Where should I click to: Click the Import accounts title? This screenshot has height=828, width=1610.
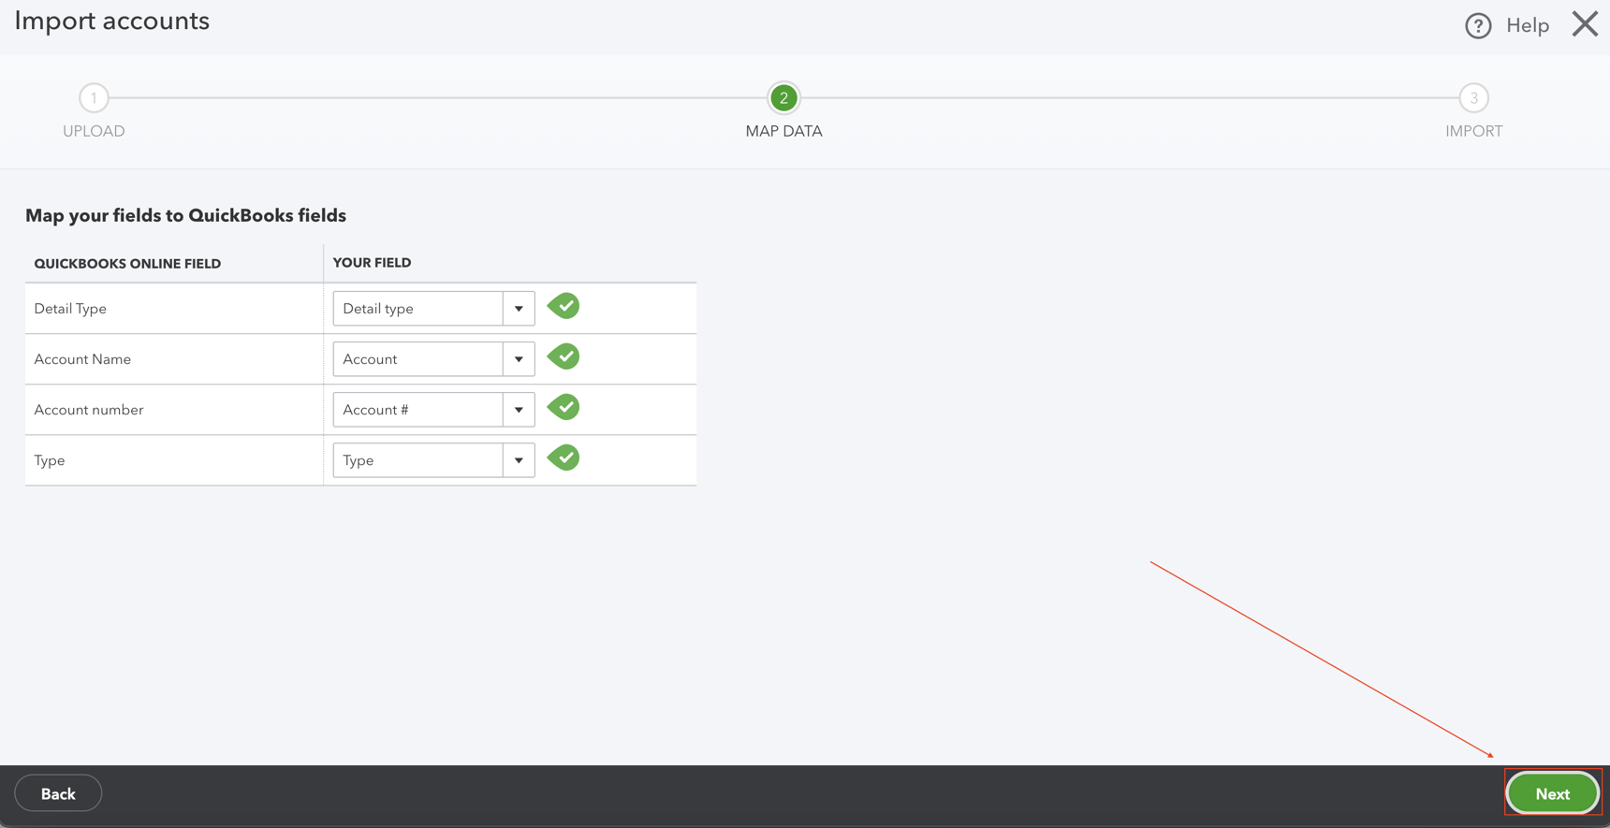(x=112, y=21)
